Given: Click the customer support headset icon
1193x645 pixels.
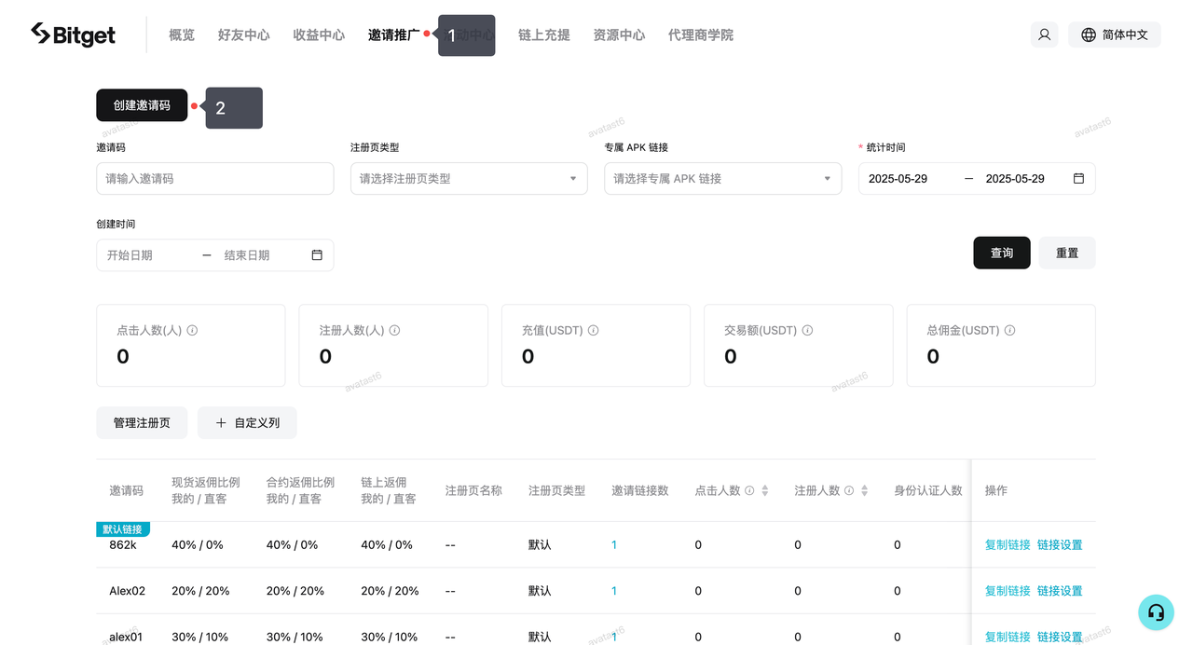Looking at the screenshot, I should pos(1156,612).
